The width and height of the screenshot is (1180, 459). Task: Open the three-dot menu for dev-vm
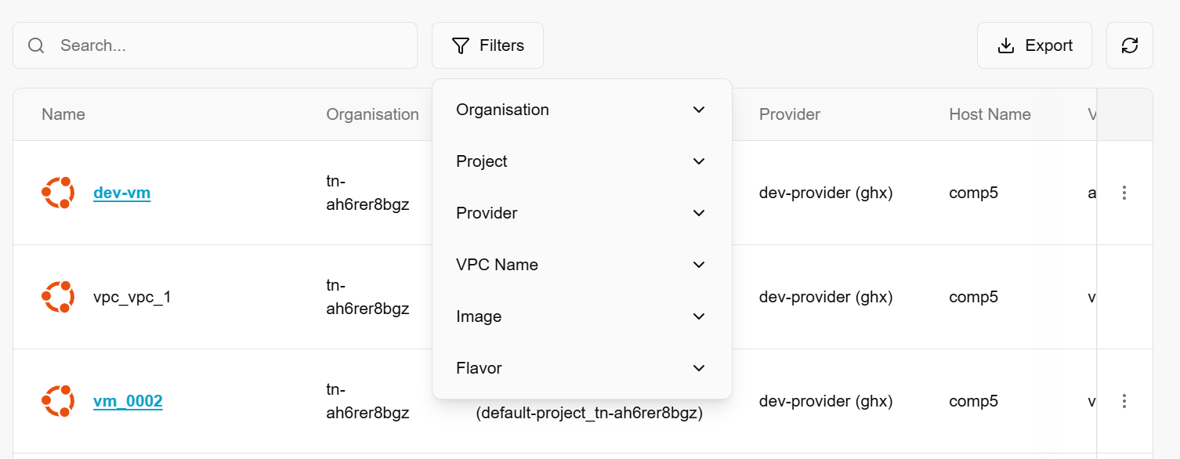coord(1124,193)
